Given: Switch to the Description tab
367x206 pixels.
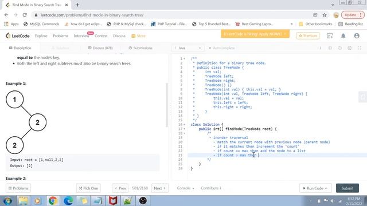Looking at the screenshot, I should pos(20,48).
